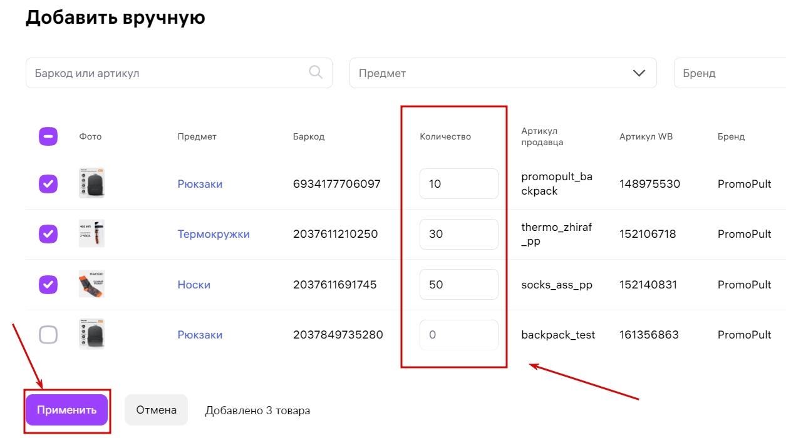This screenshot has width=786, height=438.
Task: Open the Термокружки category link
Action: coord(214,234)
